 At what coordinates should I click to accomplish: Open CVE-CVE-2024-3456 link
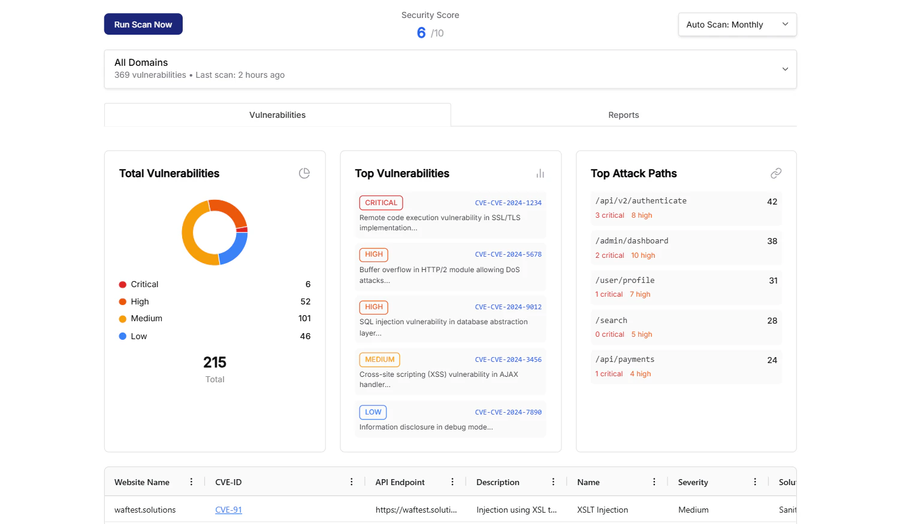click(x=508, y=360)
